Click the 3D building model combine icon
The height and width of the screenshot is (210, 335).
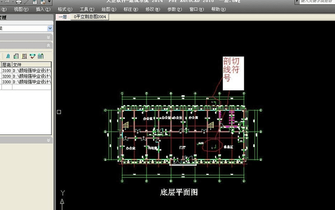(x=8, y=56)
